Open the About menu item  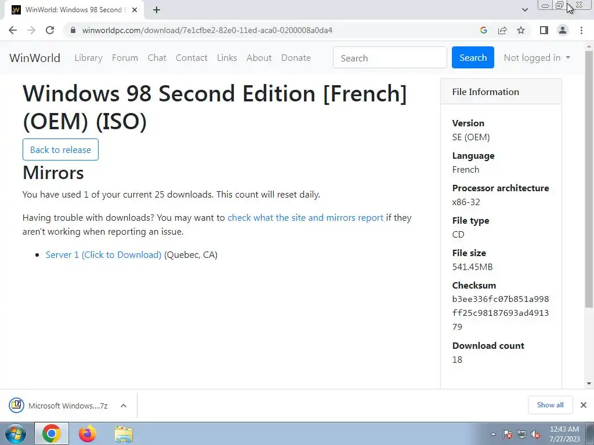click(259, 58)
